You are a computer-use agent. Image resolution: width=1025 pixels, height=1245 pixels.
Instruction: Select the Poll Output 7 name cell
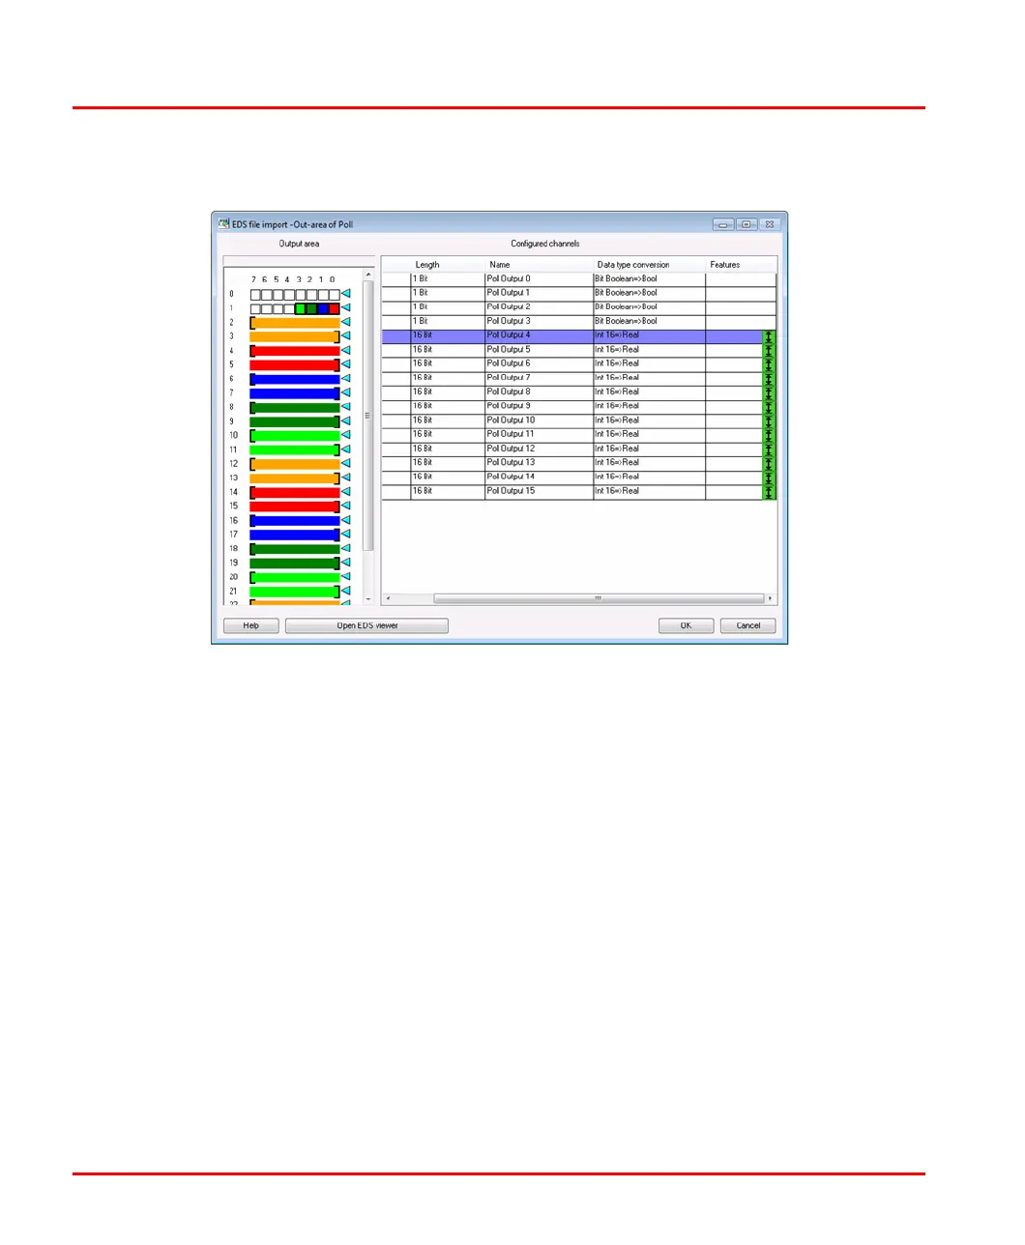[539, 378]
